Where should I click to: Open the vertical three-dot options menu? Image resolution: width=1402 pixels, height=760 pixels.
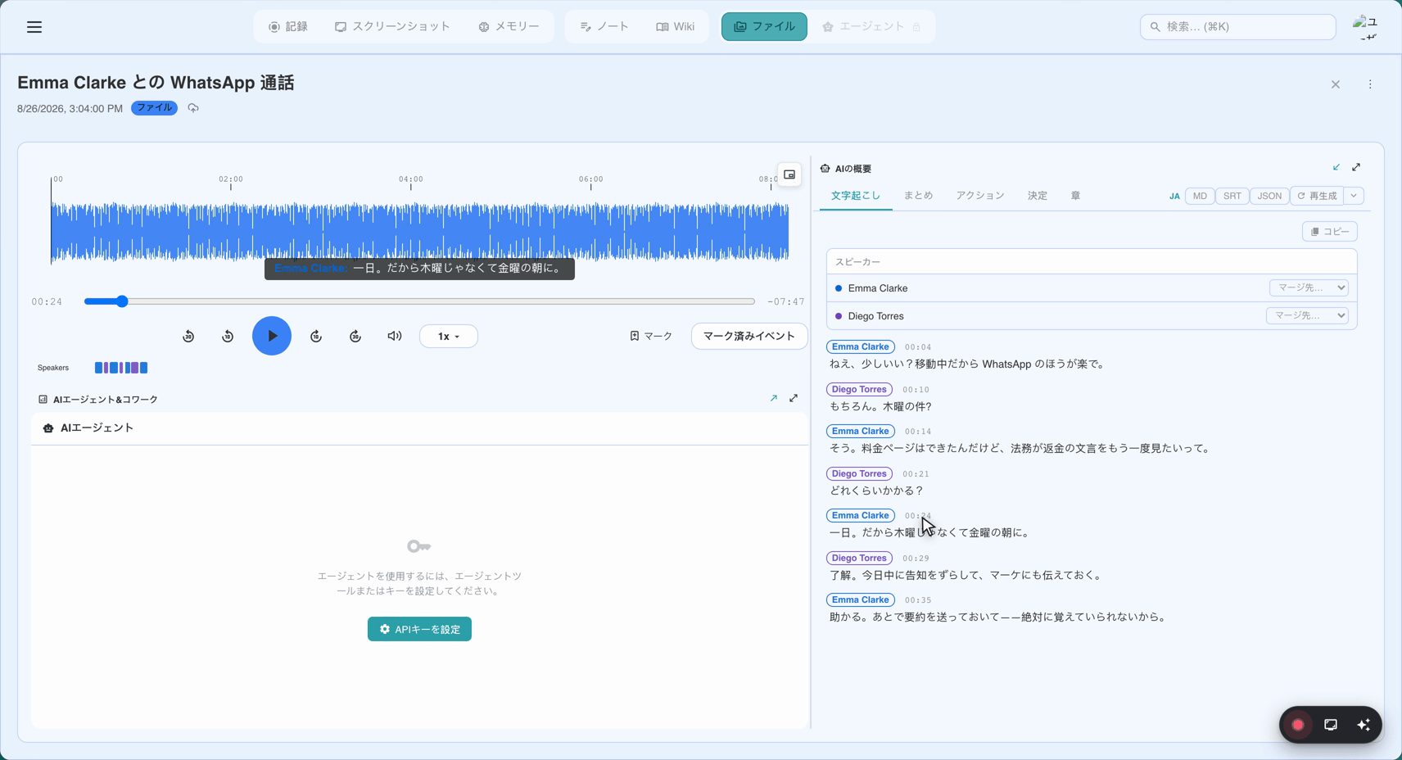pyautogui.click(x=1370, y=84)
